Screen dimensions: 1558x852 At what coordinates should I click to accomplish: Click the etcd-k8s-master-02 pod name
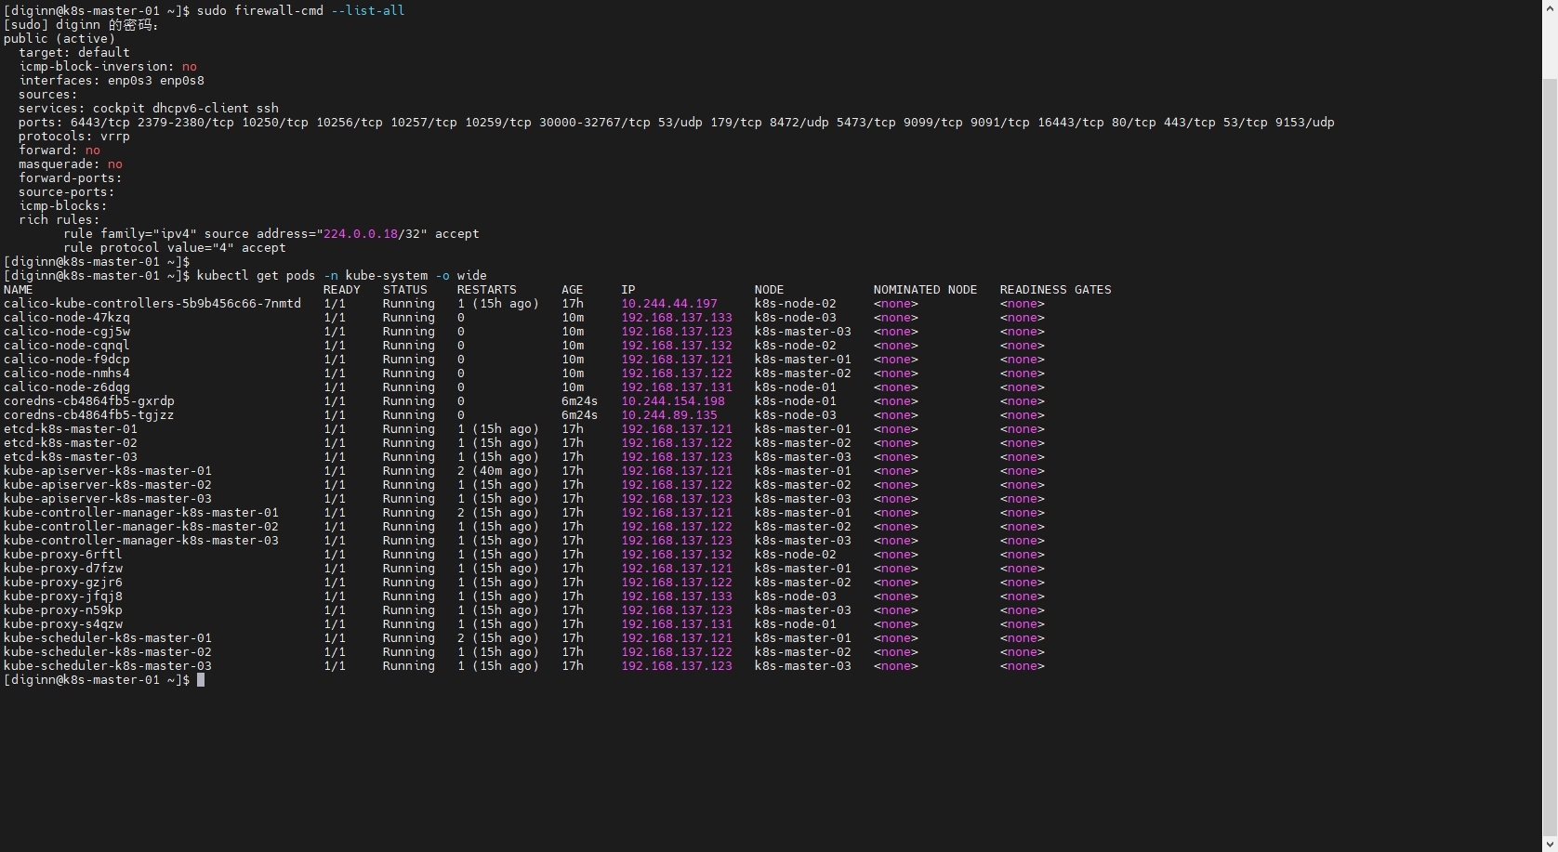point(70,443)
